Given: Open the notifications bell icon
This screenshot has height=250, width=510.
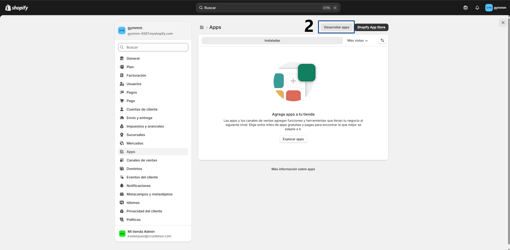Looking at the screenshot, I should [x=477, y=8].
